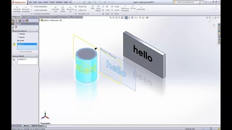Switch to the Sketch tab
232x130 pixels.
(25, 17)
